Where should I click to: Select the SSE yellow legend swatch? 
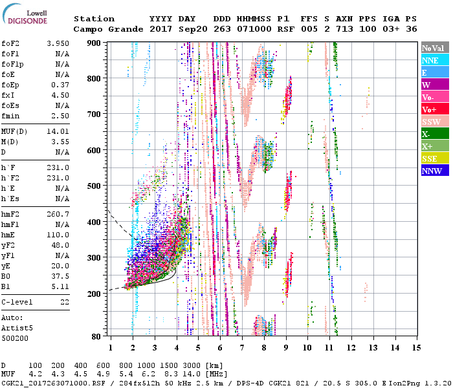(435, 158)
